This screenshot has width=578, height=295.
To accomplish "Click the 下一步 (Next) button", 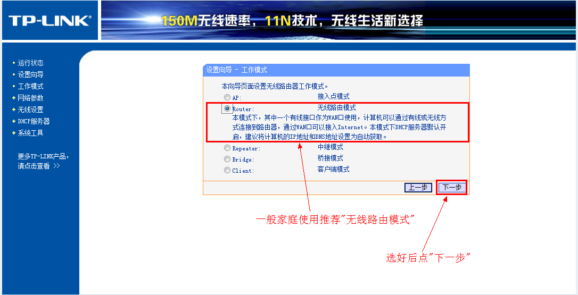I will point(452,188).
